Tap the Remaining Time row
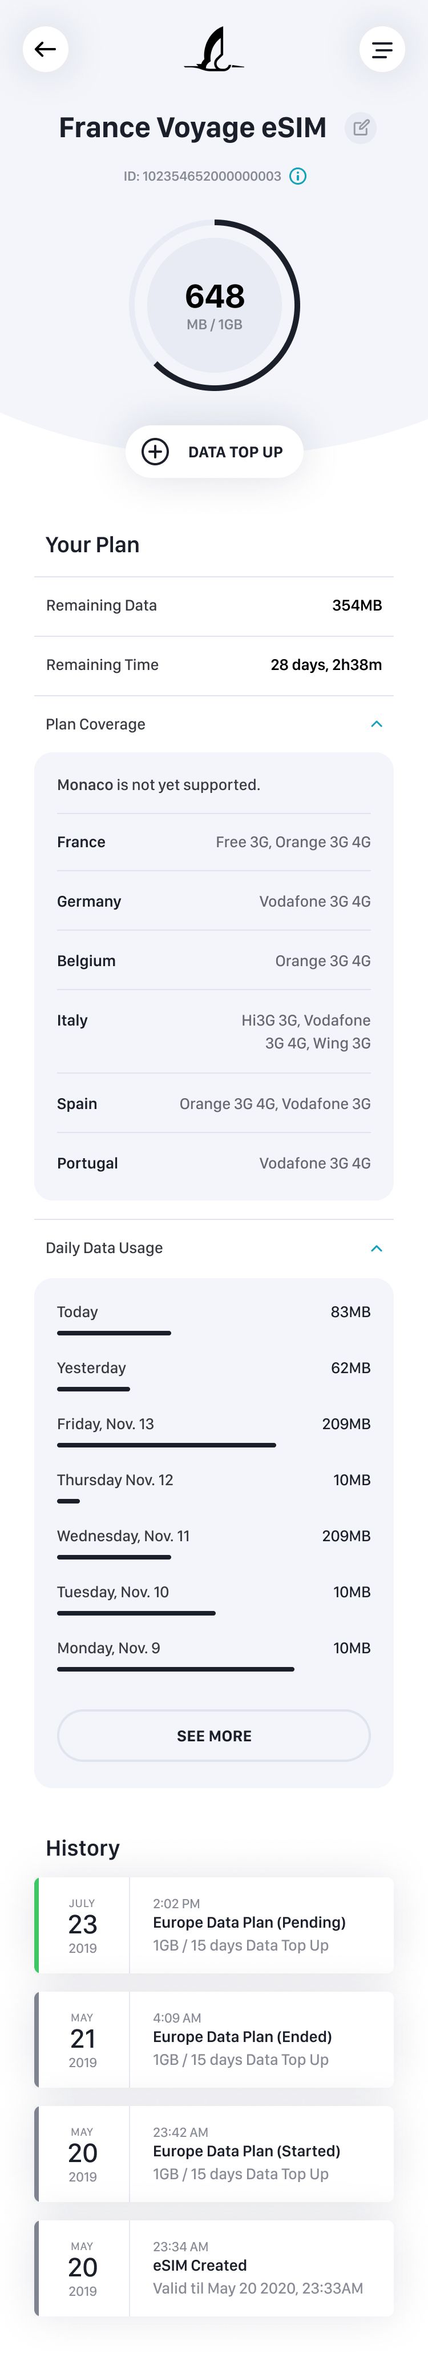This screenshot has height=2361, width=428. [214, 664]
